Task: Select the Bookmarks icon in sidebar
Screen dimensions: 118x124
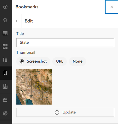Action: pos(5,73)
